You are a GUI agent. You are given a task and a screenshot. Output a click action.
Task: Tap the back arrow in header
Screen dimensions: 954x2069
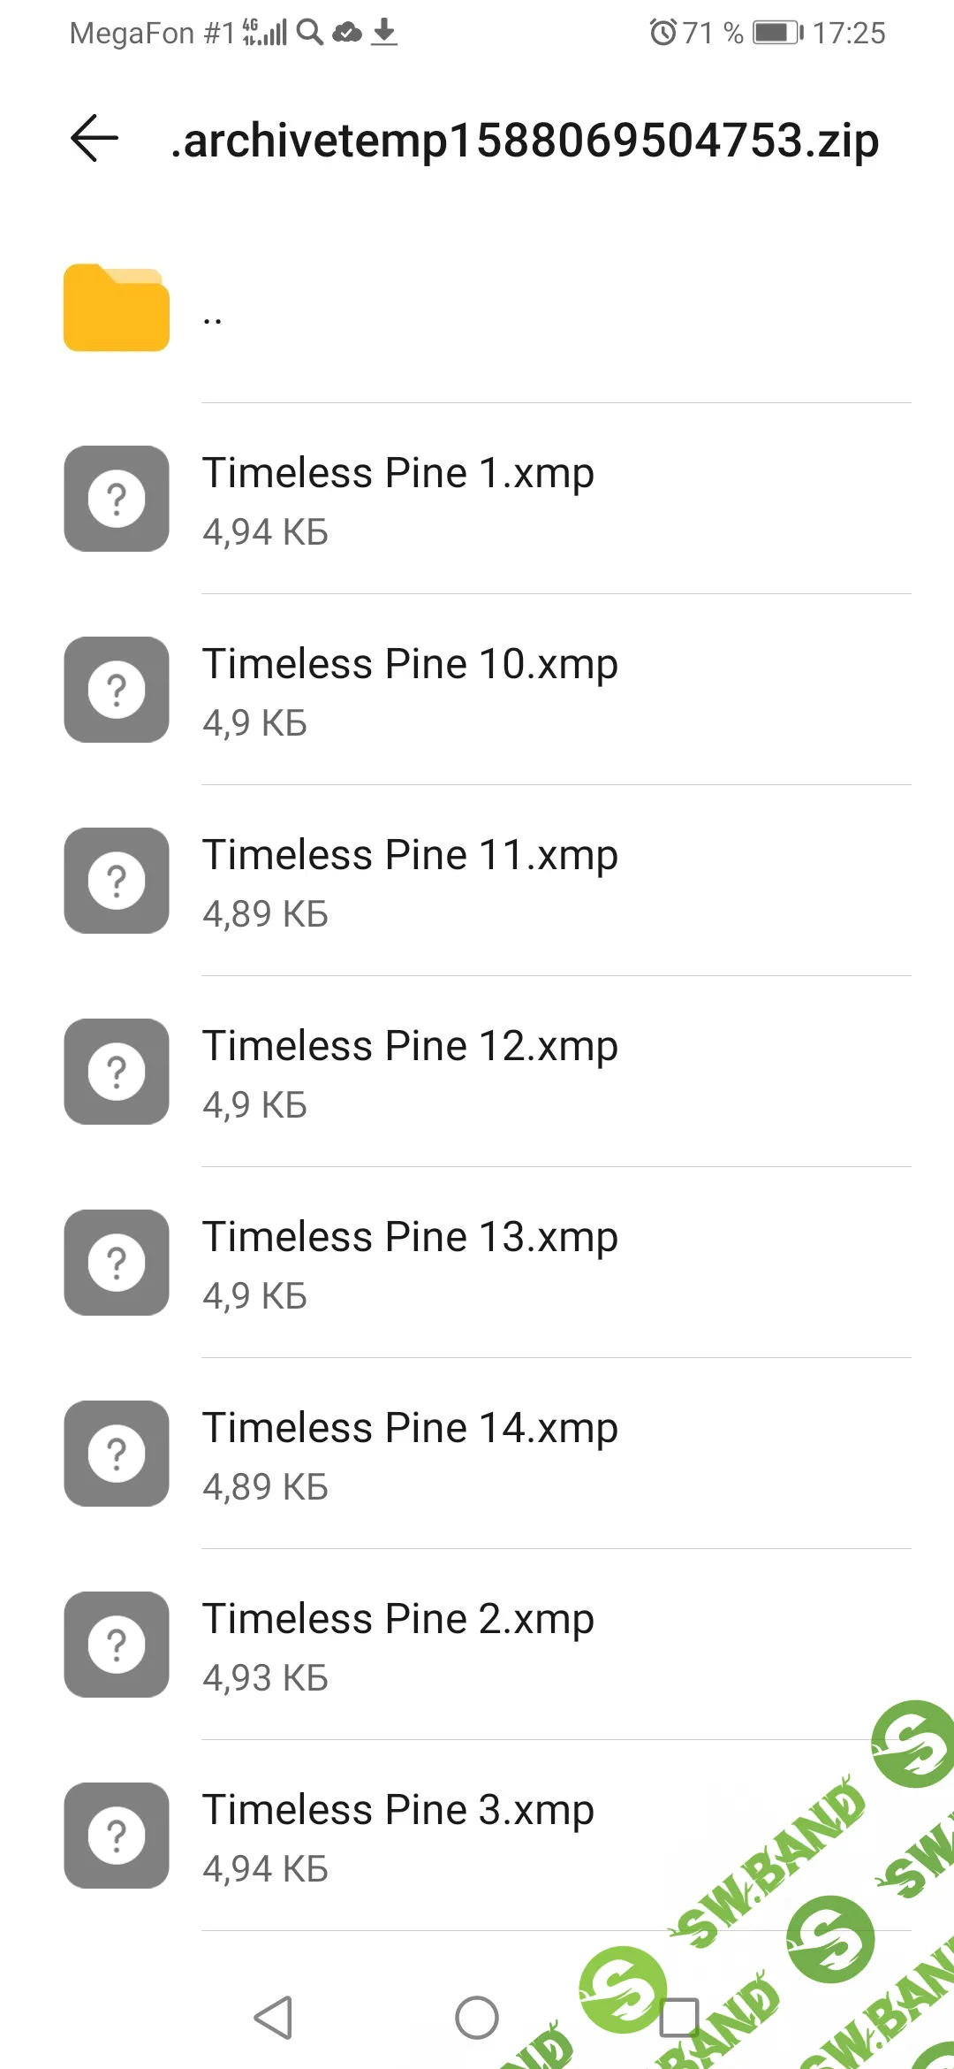pos(95,139)
